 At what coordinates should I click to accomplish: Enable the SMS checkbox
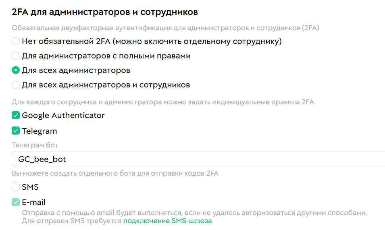(x=16, y=187)
